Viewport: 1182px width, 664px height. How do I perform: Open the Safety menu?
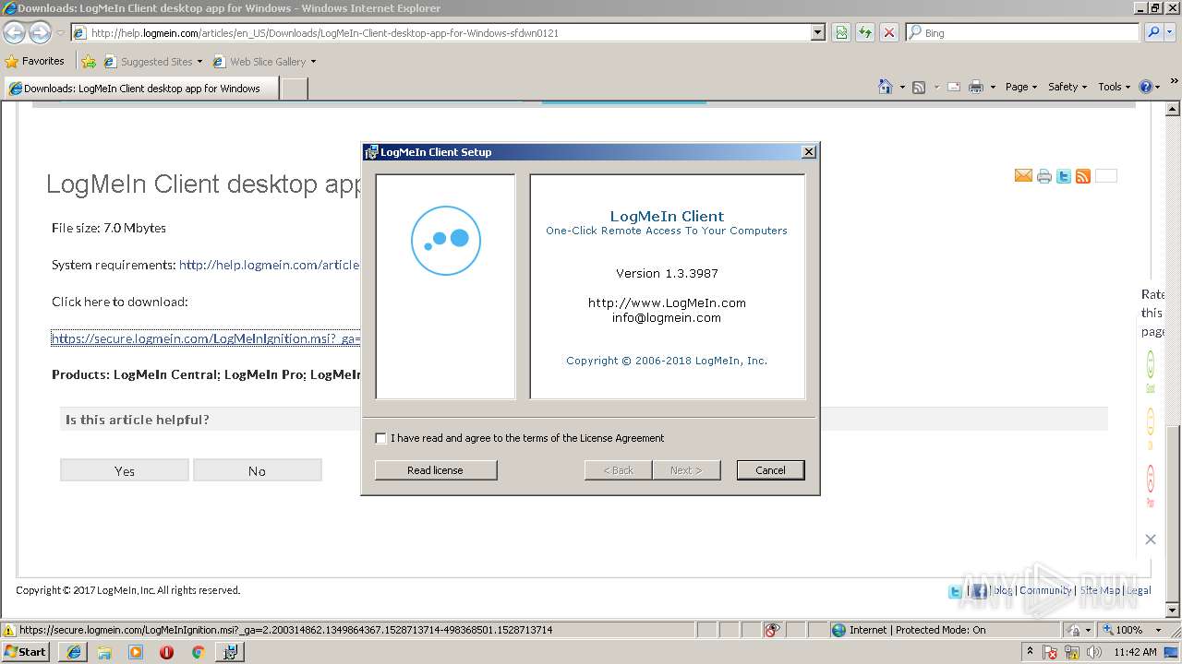[1067, 87]
